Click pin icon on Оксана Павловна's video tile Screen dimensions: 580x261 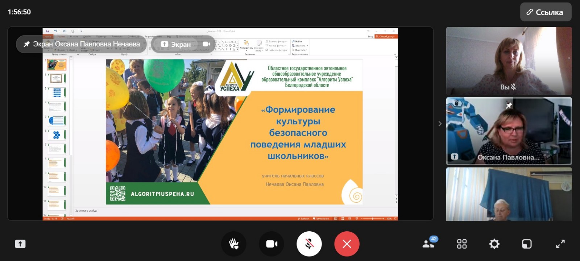[x=509, y=105]
